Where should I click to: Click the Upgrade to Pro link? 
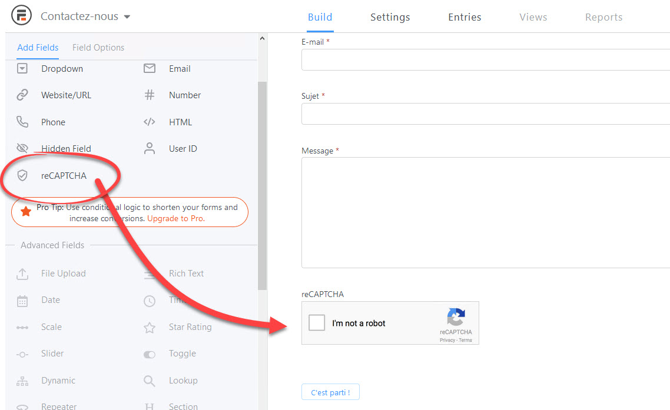[x=176, y=218]
